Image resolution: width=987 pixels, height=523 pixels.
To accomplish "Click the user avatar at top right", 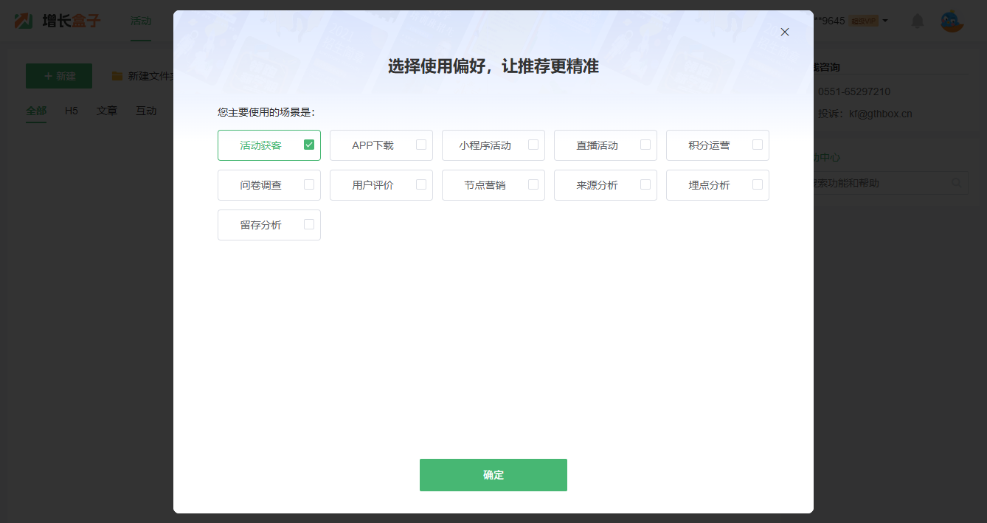I will (x=952, y=21).
